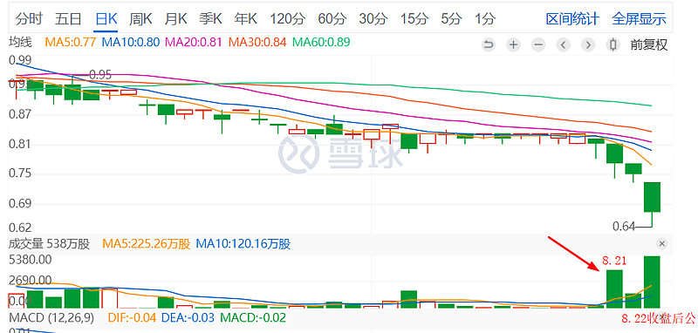
Task: Switch to the 周K tab
Action: [x=140, y=19]
